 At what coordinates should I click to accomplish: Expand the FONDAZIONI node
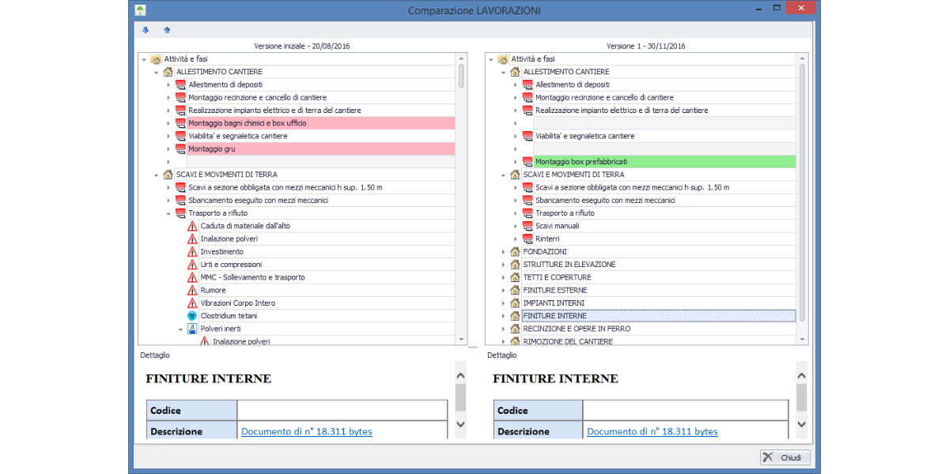(504, 252)
